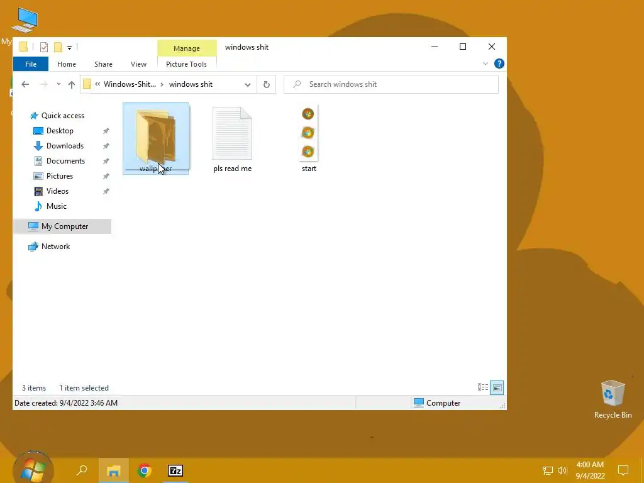Image resolution: width=644 pixels, height=483 pixels.
Task: Launch Google Chrome from the taskbar
Action: pyautogui.click(x=145, y=470)
